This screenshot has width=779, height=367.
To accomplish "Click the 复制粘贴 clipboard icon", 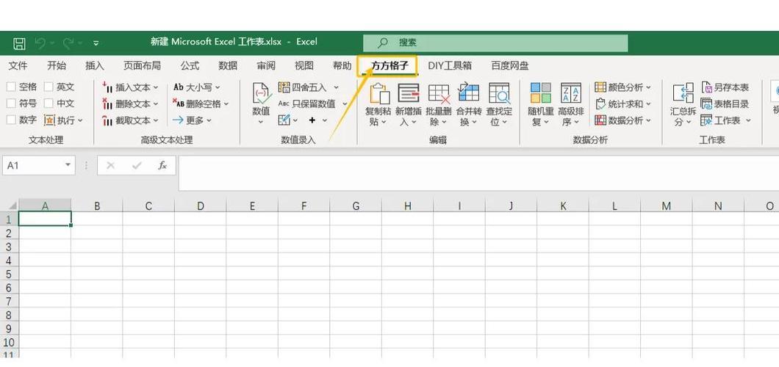I will 379,93.
